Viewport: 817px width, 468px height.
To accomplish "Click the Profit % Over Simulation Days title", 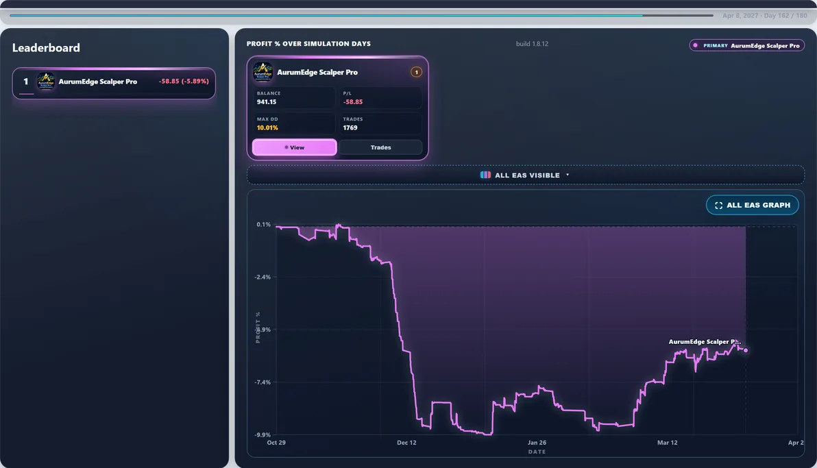I will click(x=308, y=44).
